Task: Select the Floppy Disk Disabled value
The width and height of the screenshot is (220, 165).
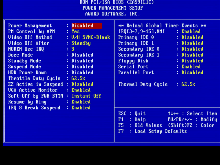Action: [192, 61]
